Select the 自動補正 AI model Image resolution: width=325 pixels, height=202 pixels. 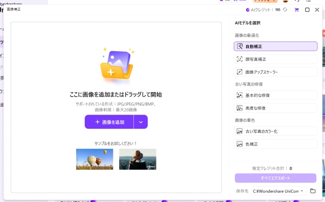[x=275, y=46]
